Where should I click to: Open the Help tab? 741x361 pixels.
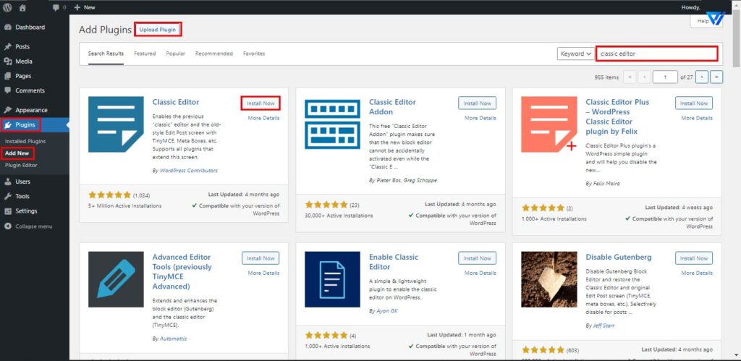point(703,21)
